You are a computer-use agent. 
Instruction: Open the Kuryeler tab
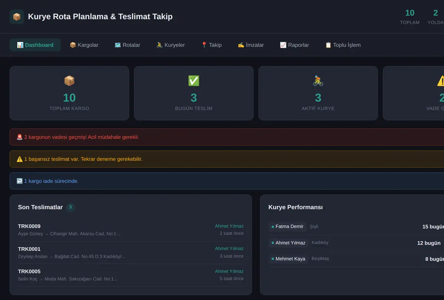tap(170, 45)
